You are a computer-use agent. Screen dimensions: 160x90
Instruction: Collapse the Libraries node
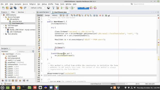[x=3, y=27]
